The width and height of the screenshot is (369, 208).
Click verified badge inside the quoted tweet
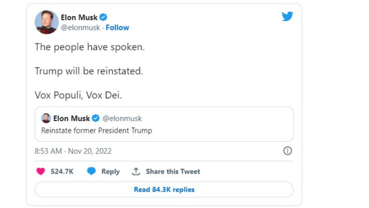pyautogui.click(x=95, y=118)
